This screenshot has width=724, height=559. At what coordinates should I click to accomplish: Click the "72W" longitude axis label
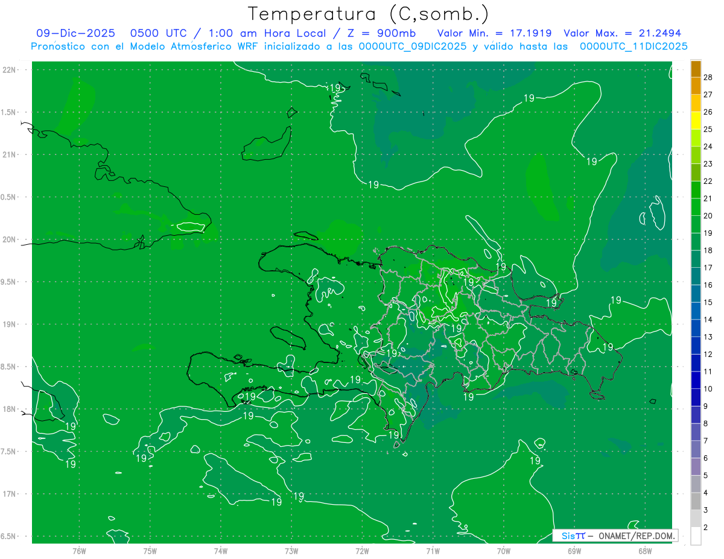click(362, 551)
